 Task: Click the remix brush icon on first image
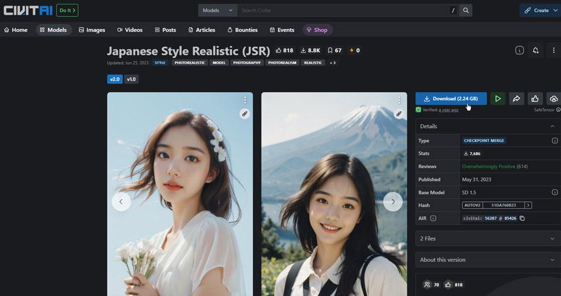(245, 114)
